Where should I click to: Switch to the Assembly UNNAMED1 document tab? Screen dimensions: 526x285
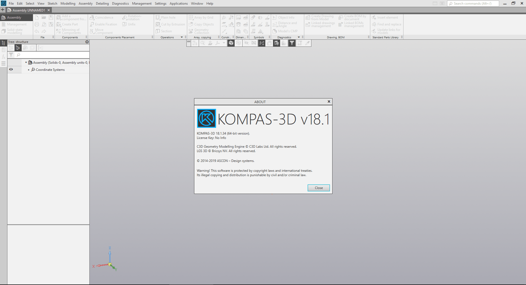(29, 10)
